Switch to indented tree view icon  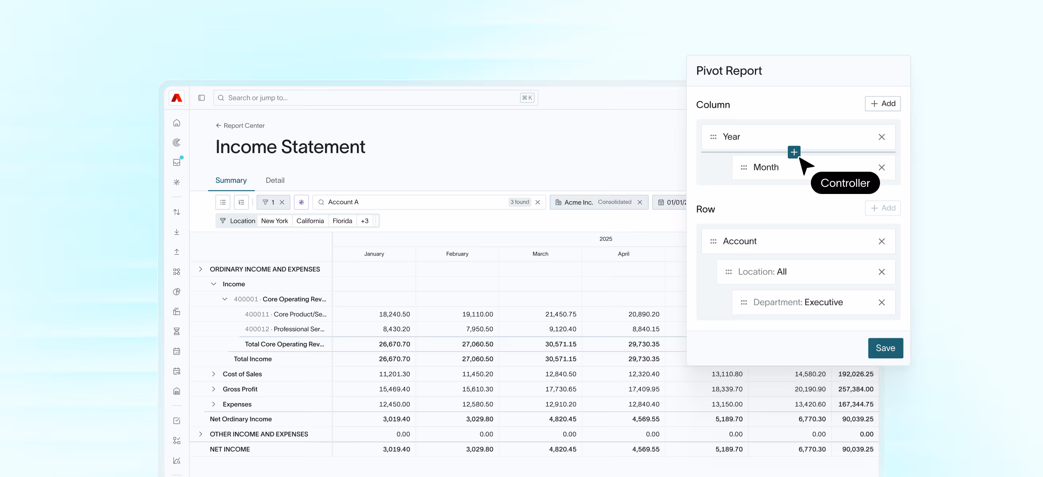tap(241, 202)
